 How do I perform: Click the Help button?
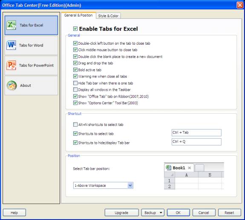[14, 212]
